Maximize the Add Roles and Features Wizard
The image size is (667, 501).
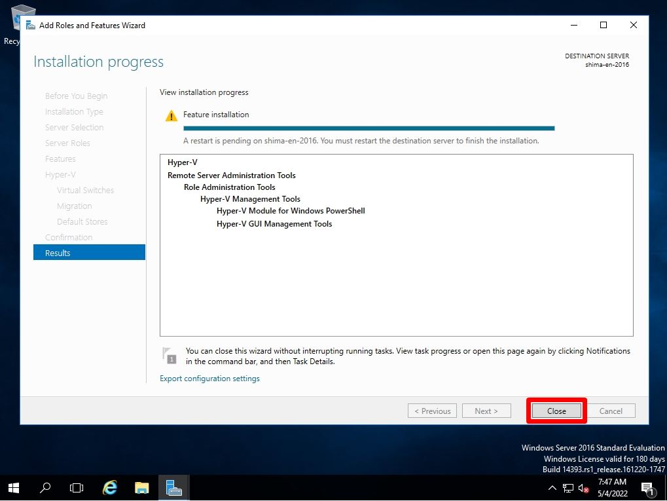click(604, 25)
